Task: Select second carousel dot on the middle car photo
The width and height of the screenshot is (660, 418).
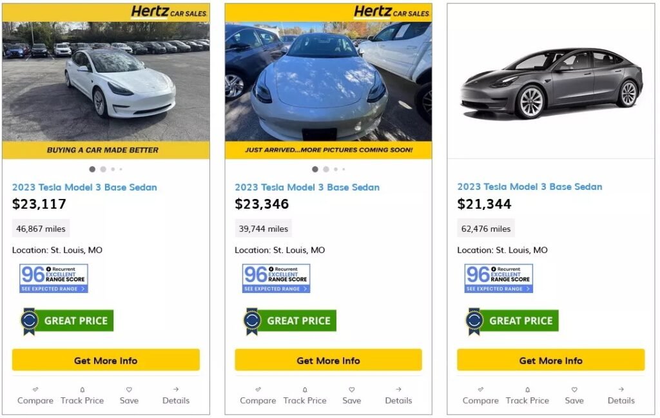Action: pos(325,169)
